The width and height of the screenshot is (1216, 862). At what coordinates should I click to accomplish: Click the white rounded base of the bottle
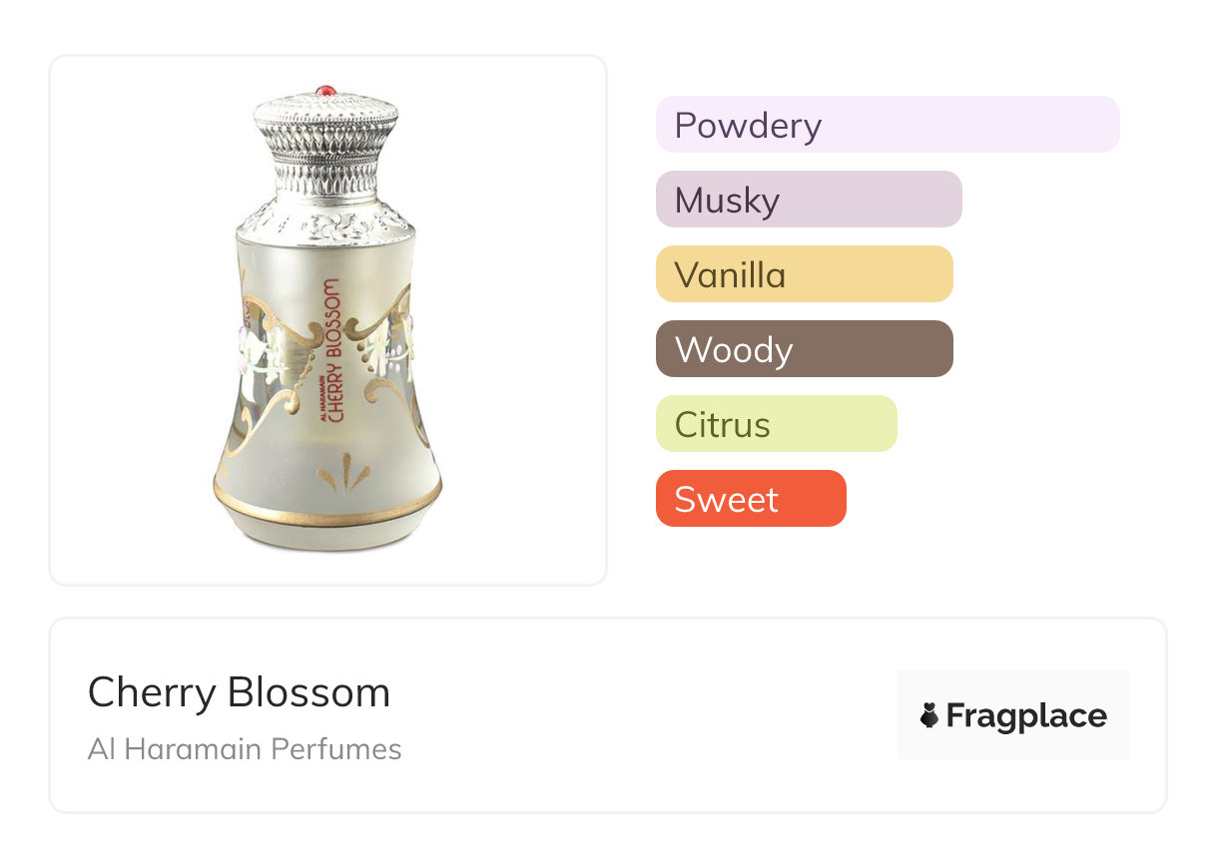[326, 534]
